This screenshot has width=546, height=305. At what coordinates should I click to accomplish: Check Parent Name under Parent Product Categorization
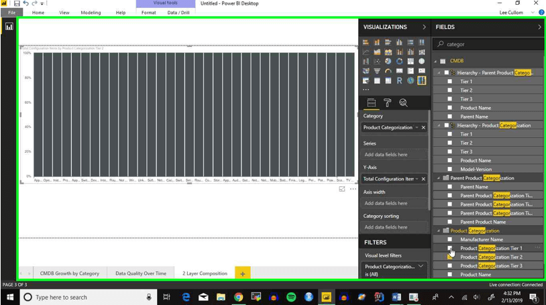[449, 187]
